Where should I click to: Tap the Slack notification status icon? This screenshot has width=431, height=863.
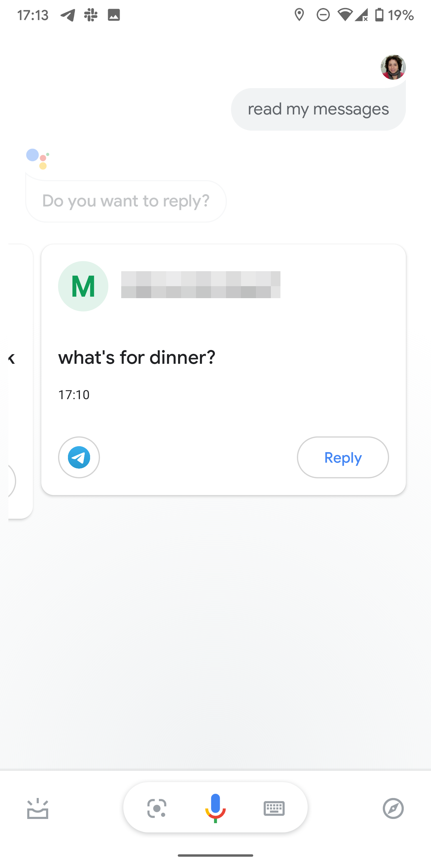tap(91, 15)
